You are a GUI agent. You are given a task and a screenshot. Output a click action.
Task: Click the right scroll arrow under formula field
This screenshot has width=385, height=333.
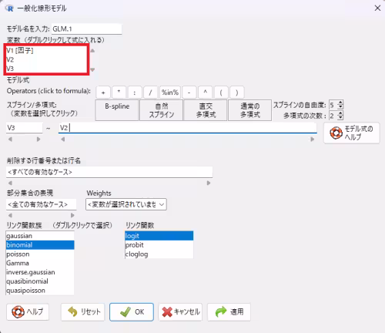click(x=313, y=140)
